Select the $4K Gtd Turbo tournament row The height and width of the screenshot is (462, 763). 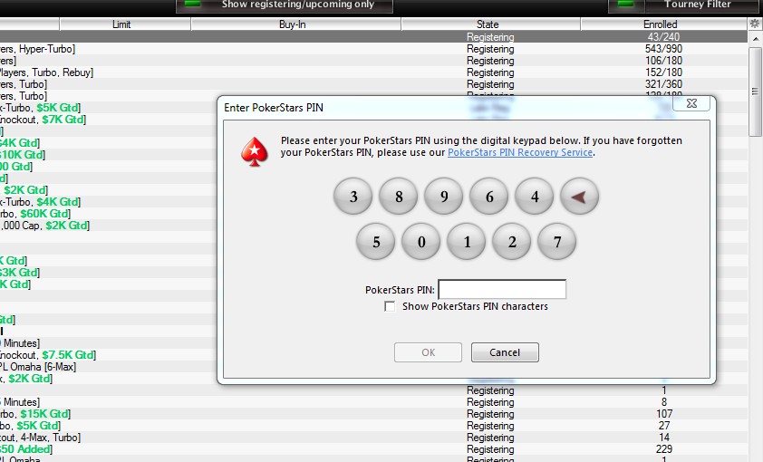click(x=108, y=202)
